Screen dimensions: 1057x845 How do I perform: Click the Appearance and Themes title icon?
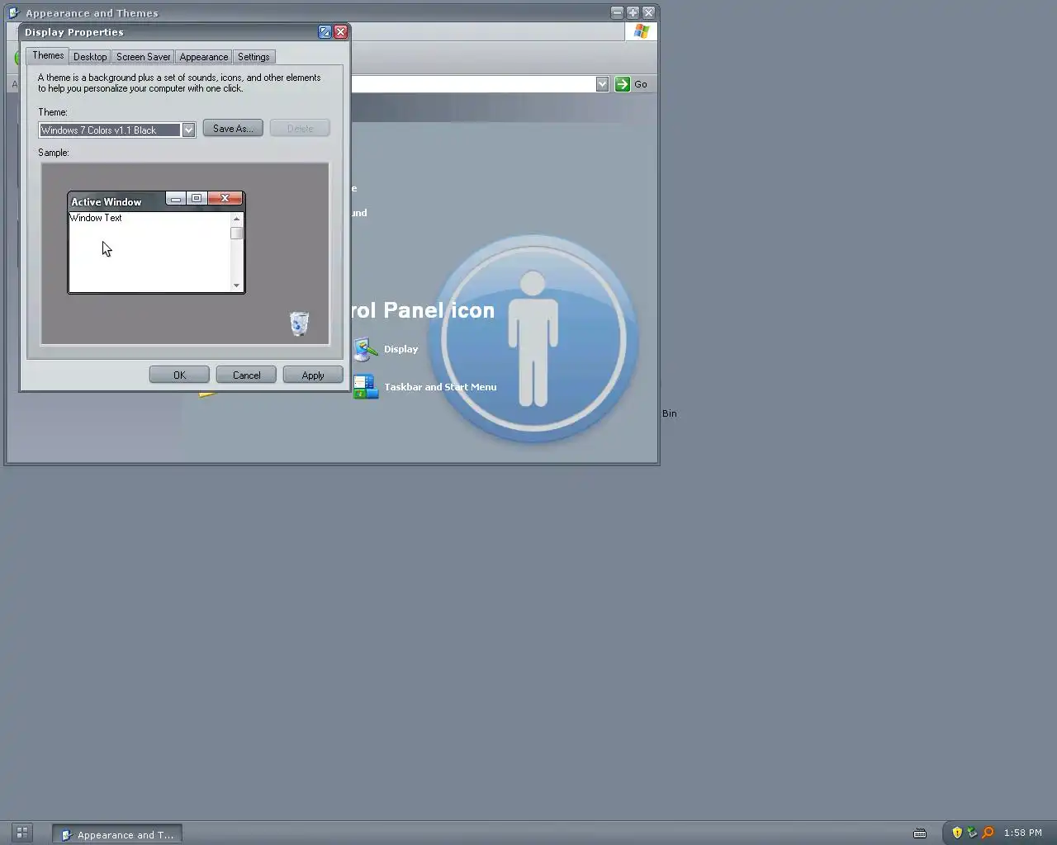(x=14, y=13)
